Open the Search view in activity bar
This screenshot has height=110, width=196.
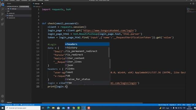(x=2, y=9)
